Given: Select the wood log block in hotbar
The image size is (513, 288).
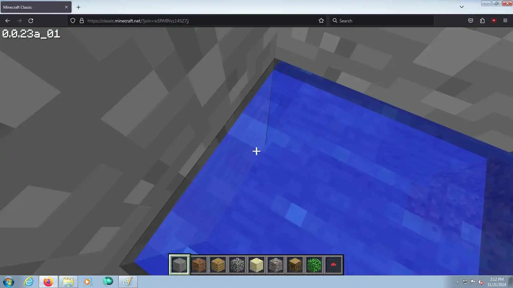Looking at the screenshot, I should 295,265.
